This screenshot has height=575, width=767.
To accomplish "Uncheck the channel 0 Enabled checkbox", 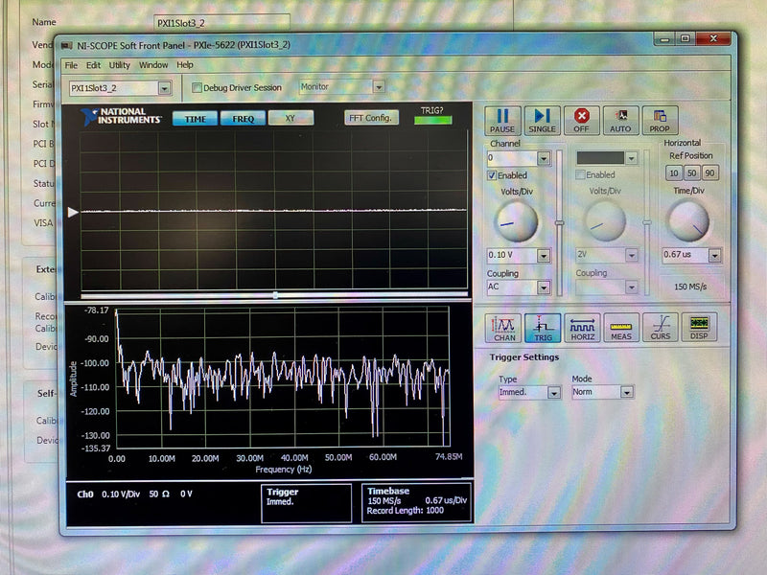I will coord(493,175).
